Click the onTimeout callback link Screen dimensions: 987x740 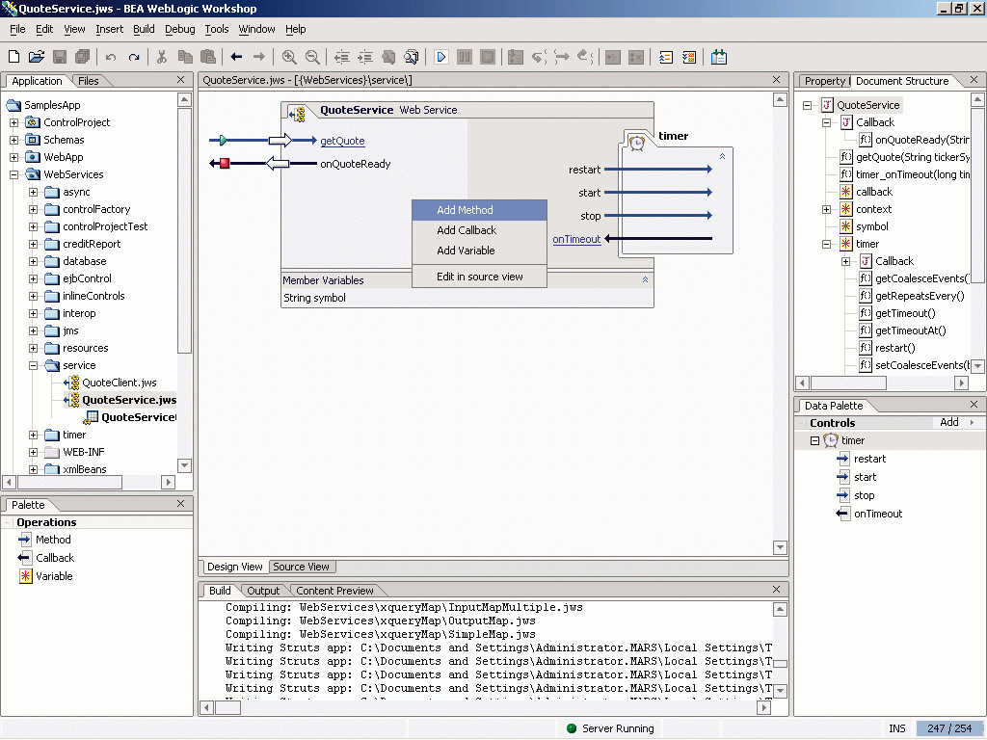coord(576,239)
